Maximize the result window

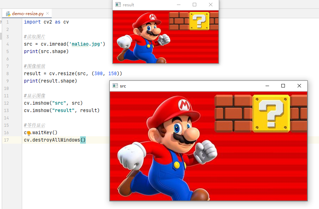pyautogui.click(x=194, y=5)
